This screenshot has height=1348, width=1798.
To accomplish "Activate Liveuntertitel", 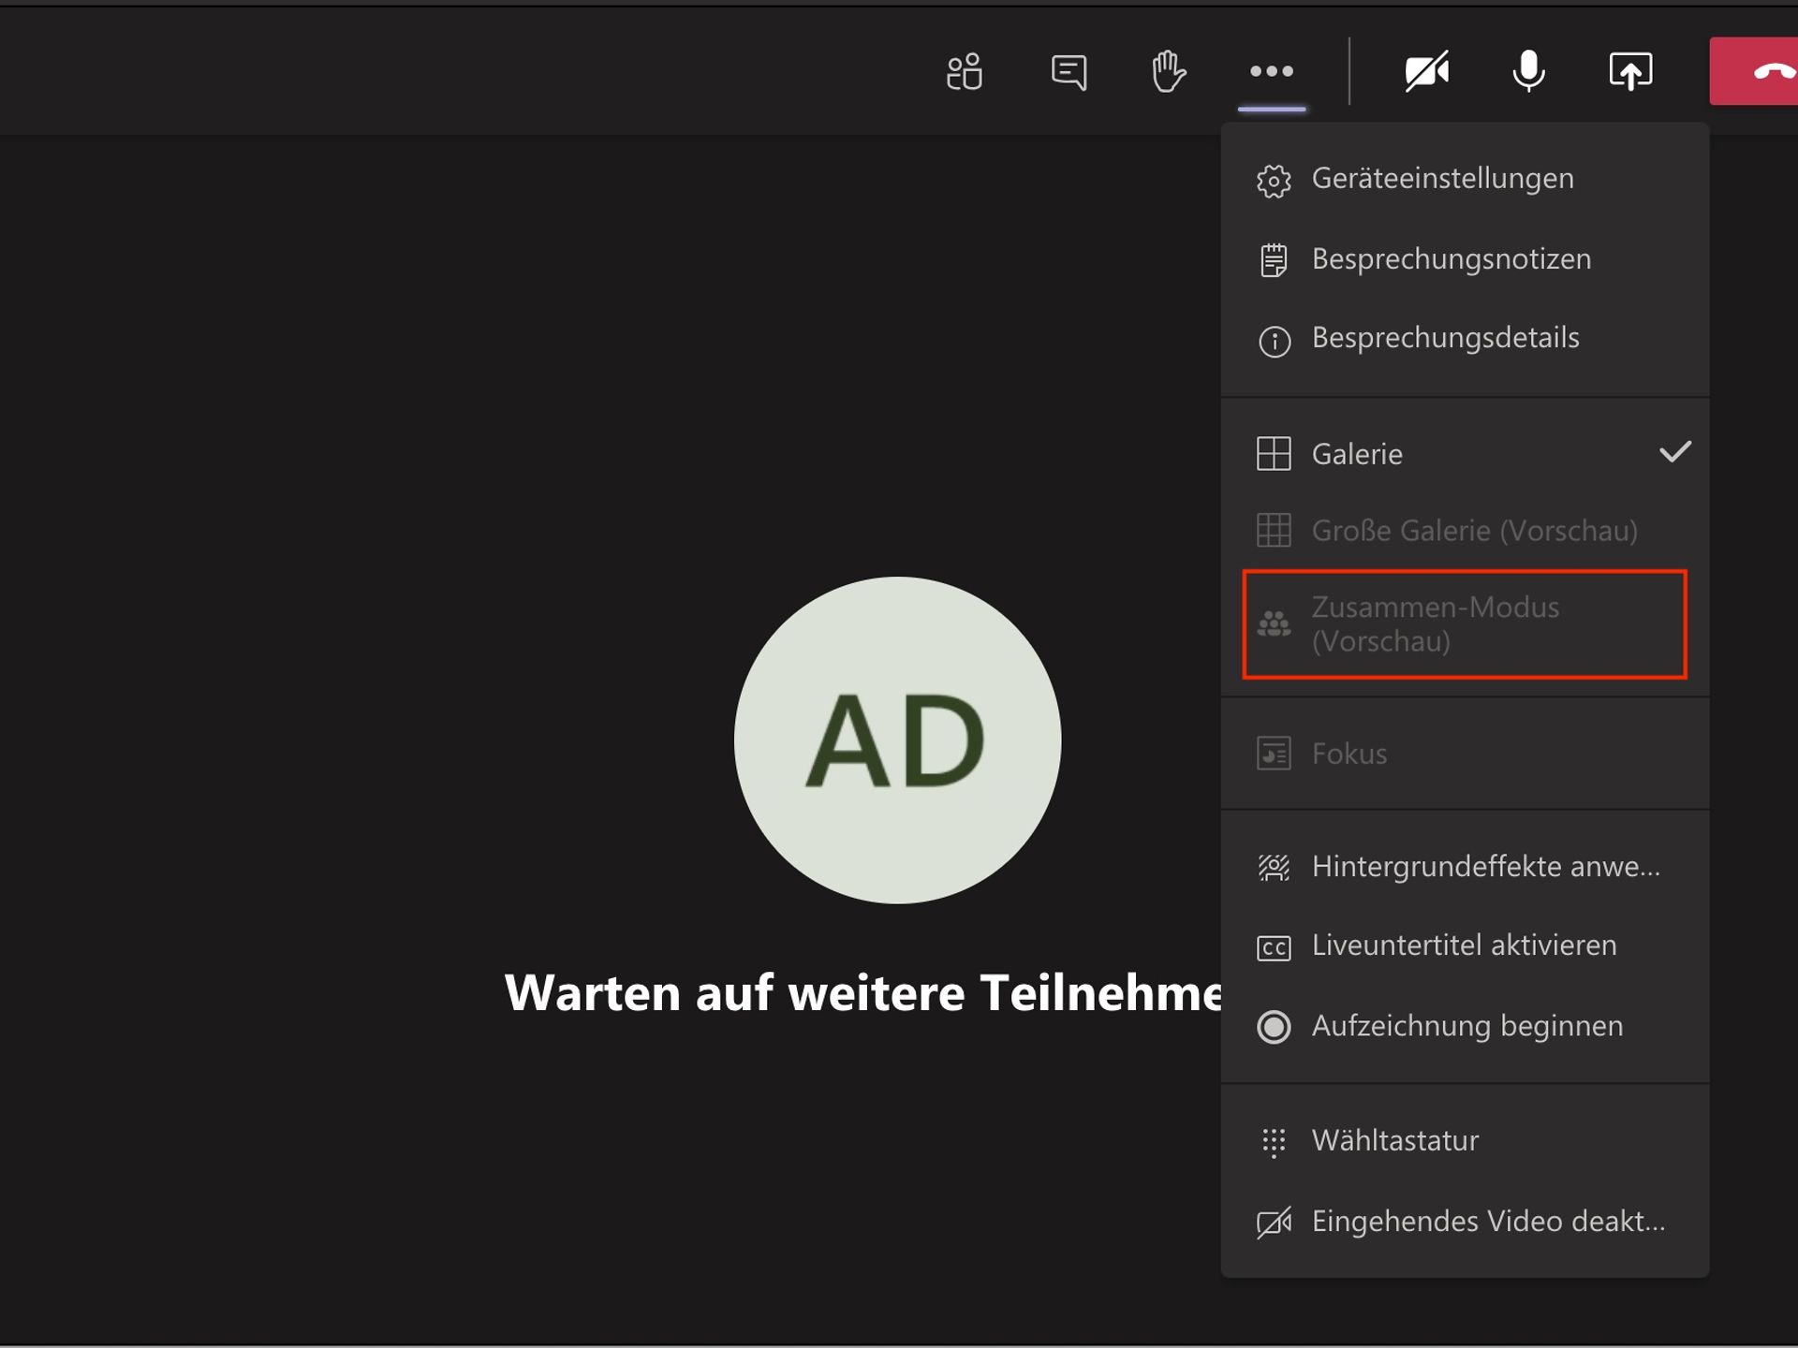I will [1464, 945].
